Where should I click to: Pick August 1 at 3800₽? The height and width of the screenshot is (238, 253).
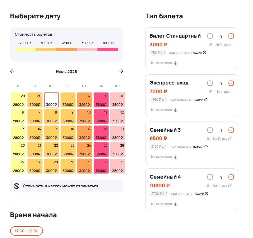point(101,166)
